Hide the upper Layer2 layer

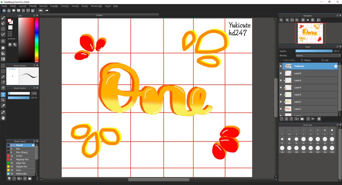coord(281,102)
